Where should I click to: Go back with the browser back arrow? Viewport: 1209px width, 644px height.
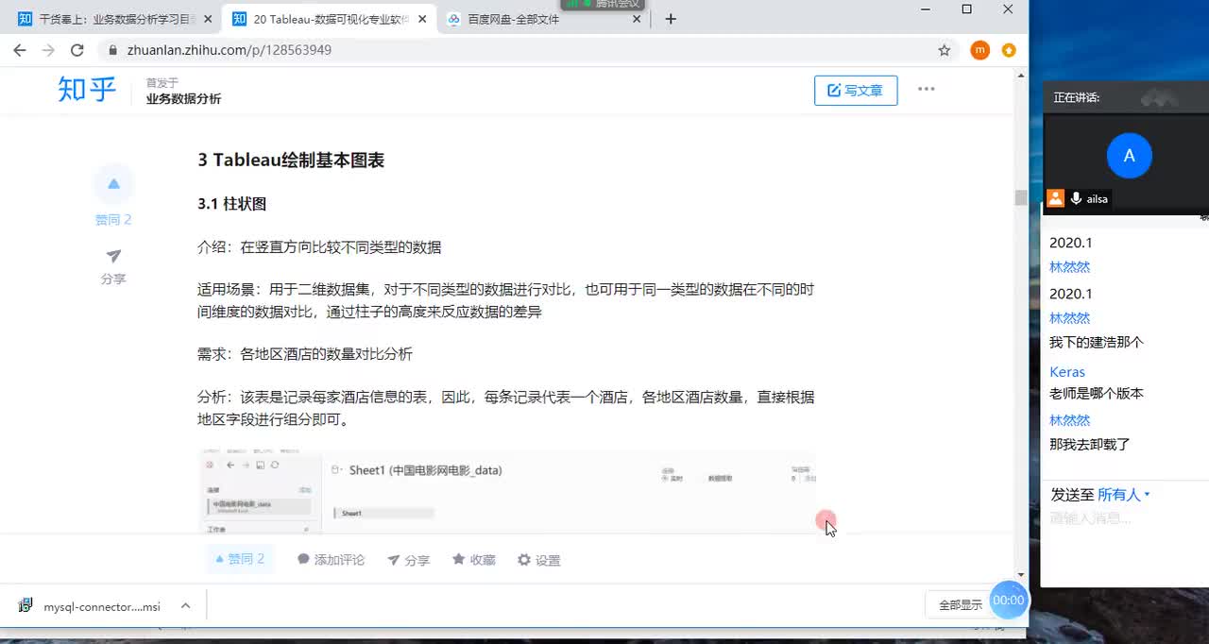click(x=19, y=50)
